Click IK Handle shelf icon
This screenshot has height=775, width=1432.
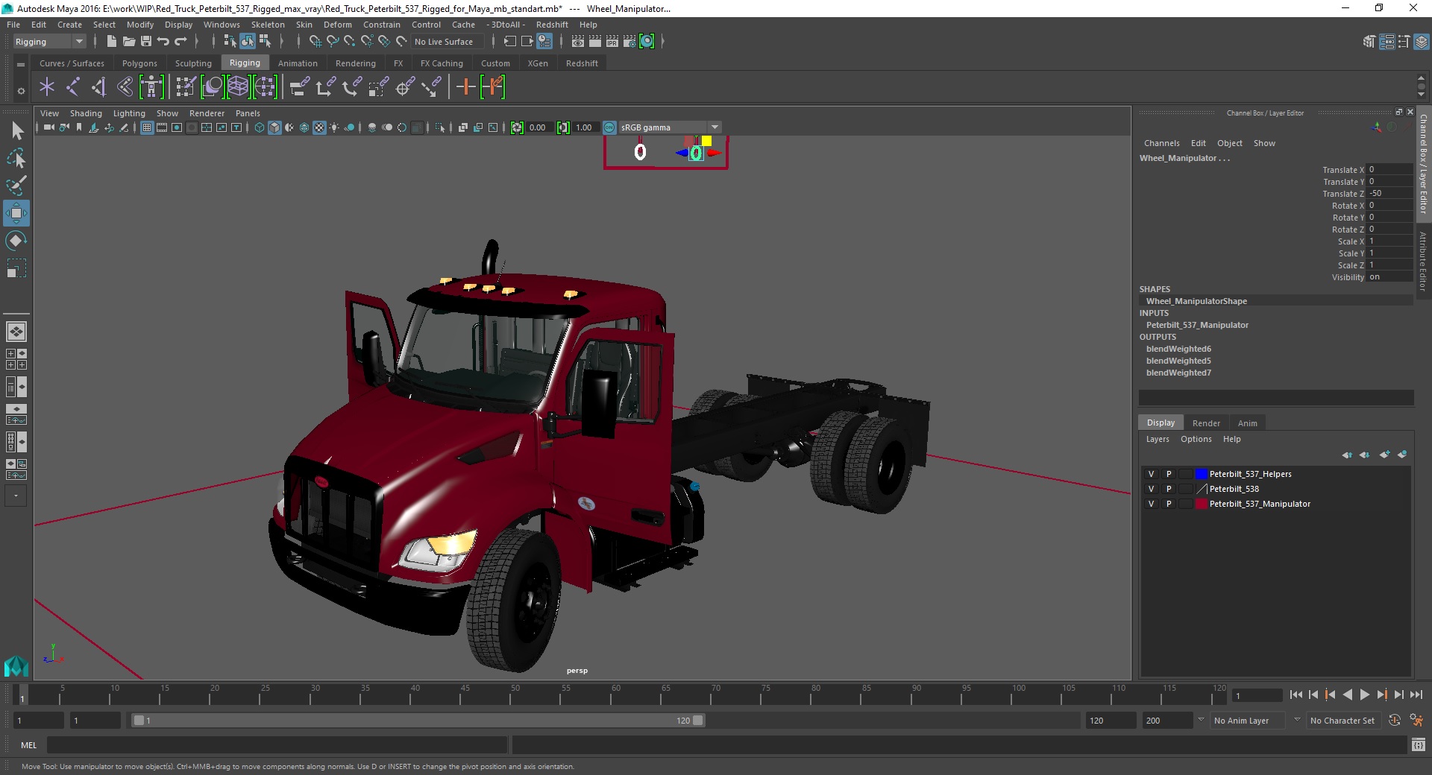pyautogui.click(x=98, y=87)
